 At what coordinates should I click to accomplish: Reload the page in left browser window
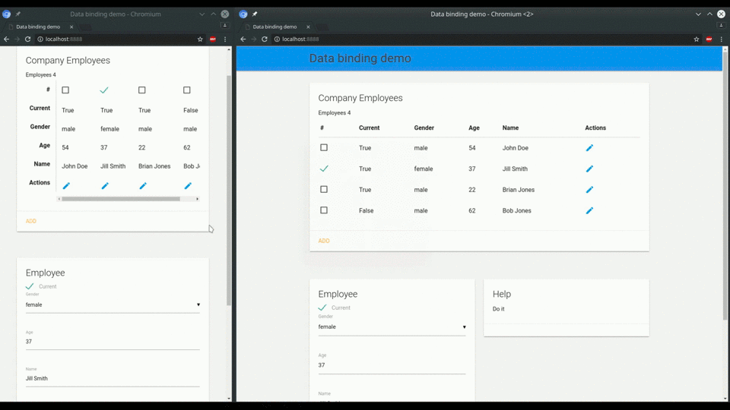coord(28,39)
